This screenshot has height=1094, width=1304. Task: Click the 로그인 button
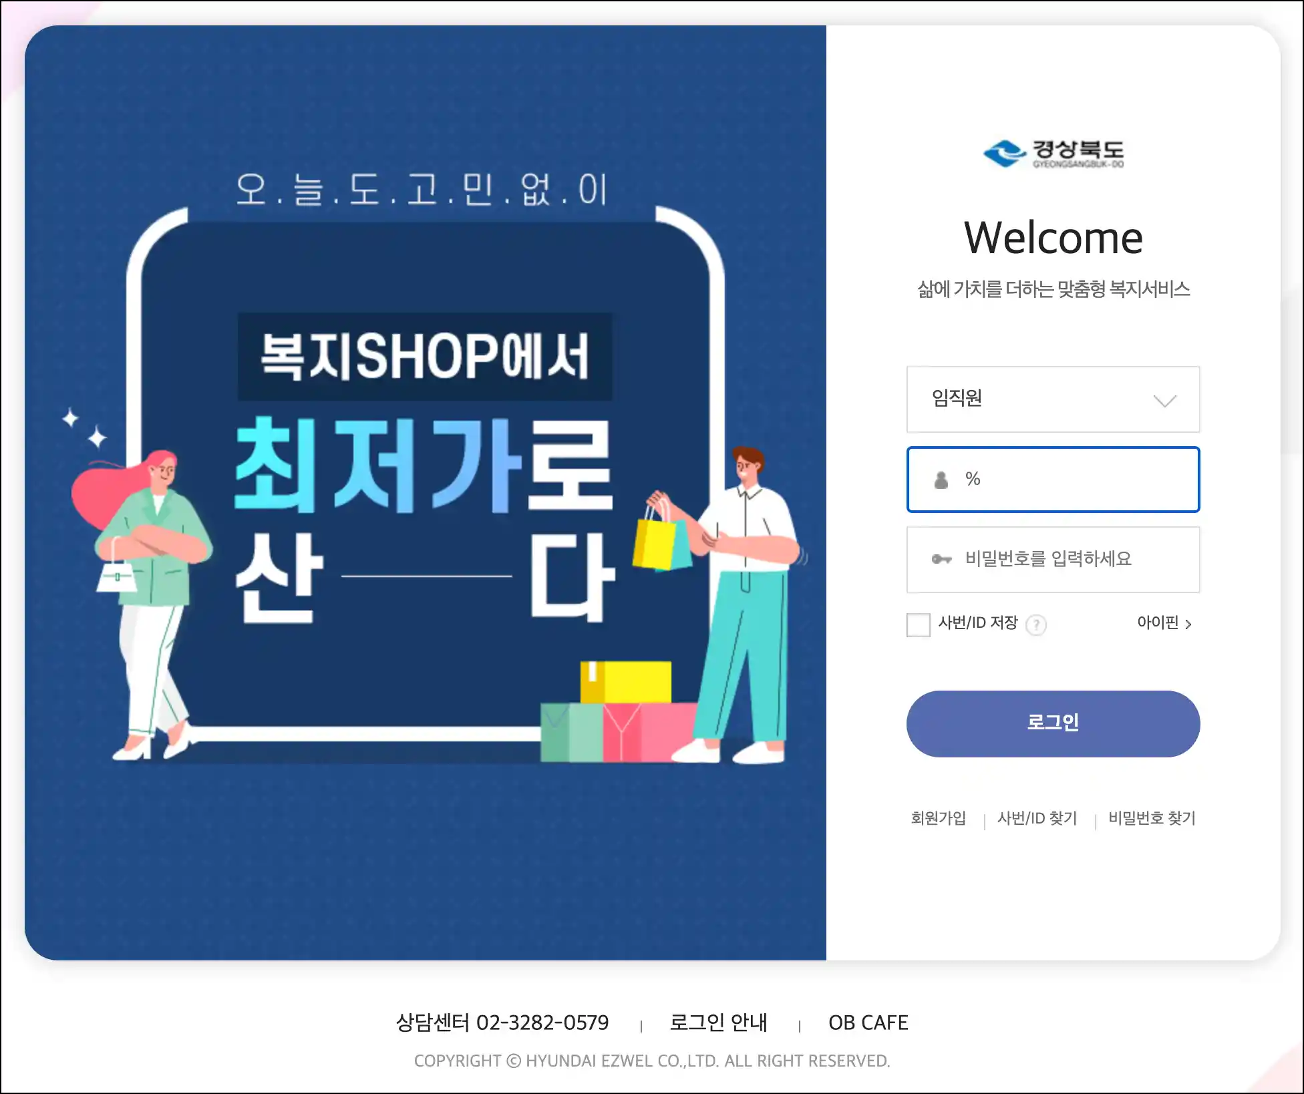click(x=1053, y=723)
